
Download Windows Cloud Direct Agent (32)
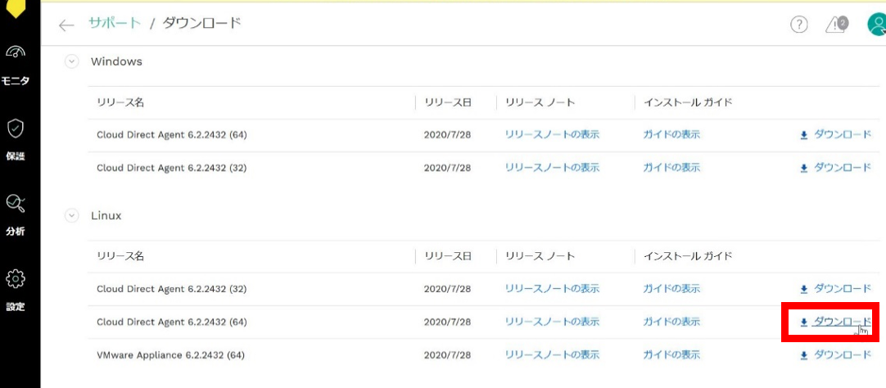tap(835, 168)
